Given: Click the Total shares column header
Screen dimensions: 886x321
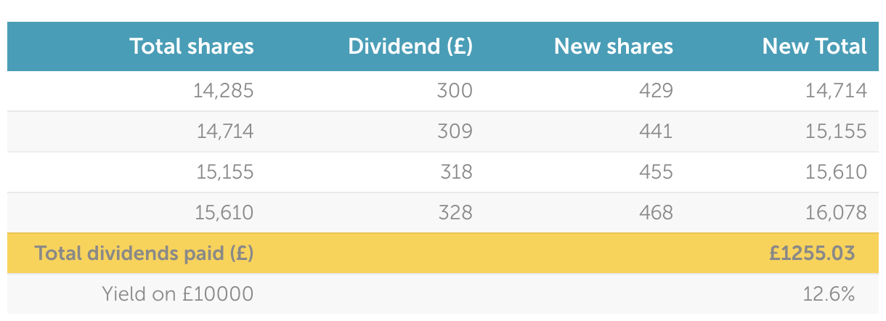Looking at the screenshot, I should point(192,46).
